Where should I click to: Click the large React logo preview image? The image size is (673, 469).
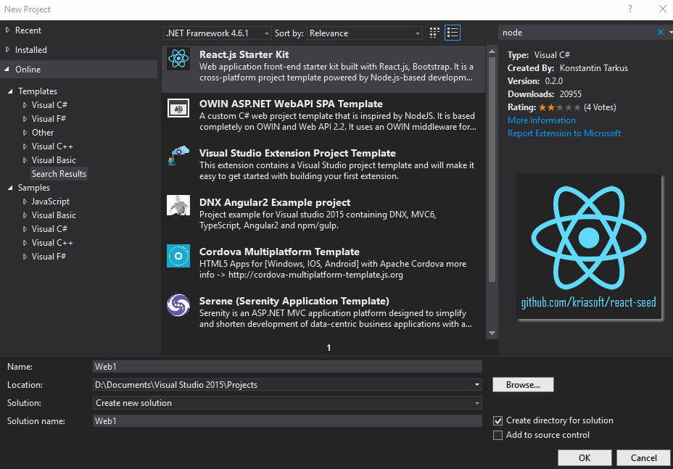(x=589, y=247)
